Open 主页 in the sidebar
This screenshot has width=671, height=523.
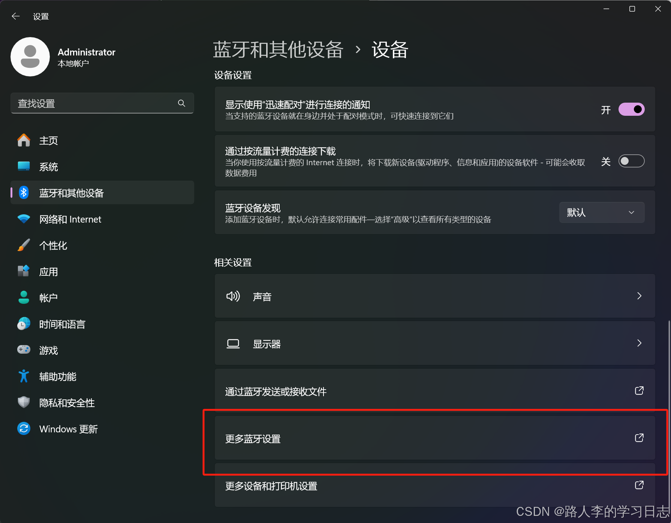102,140
